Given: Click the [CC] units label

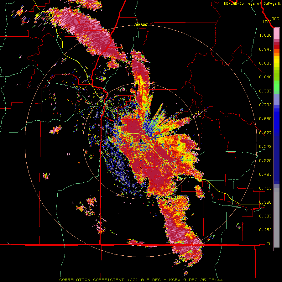Looking at the screenshot, I should [x=267, y=22].
